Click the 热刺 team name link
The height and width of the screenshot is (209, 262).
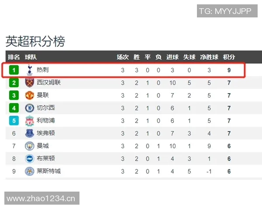point(43,70)
